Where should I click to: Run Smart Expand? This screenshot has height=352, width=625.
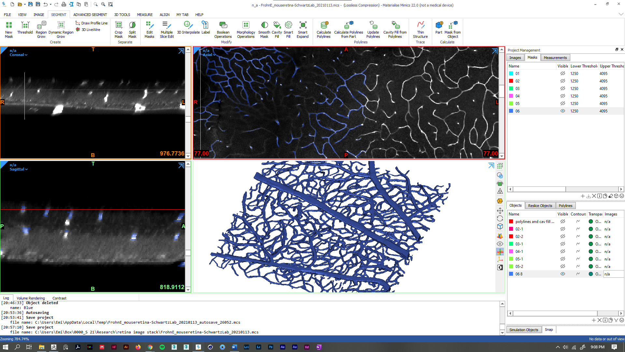[x=303, y=30]
